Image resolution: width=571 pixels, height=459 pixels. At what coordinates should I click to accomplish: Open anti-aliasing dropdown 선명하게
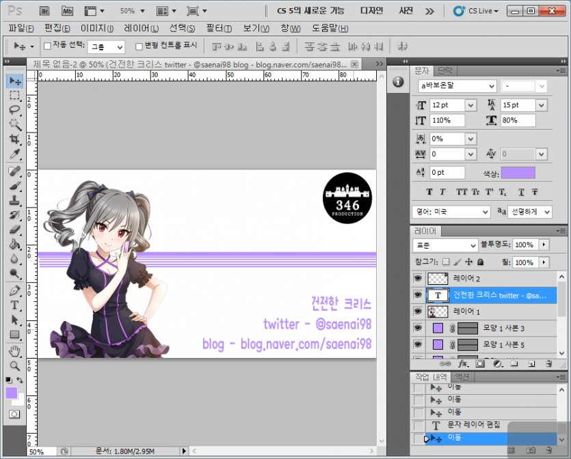click(x=530, y=212)
